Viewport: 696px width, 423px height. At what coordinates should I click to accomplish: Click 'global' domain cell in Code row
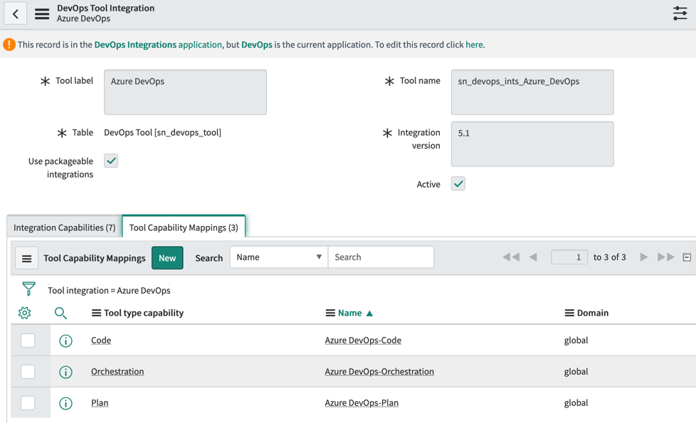[x=576, y=340]
